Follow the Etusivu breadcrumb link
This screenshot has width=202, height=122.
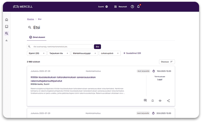pyautogui.click(x=31, y=19)
